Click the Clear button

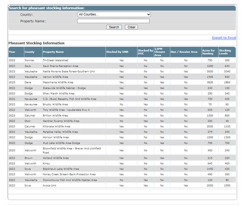point(131,27)
